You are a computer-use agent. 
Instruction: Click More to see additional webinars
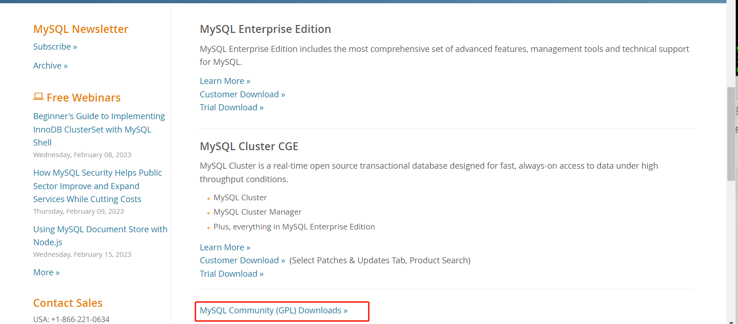[46, 272]
